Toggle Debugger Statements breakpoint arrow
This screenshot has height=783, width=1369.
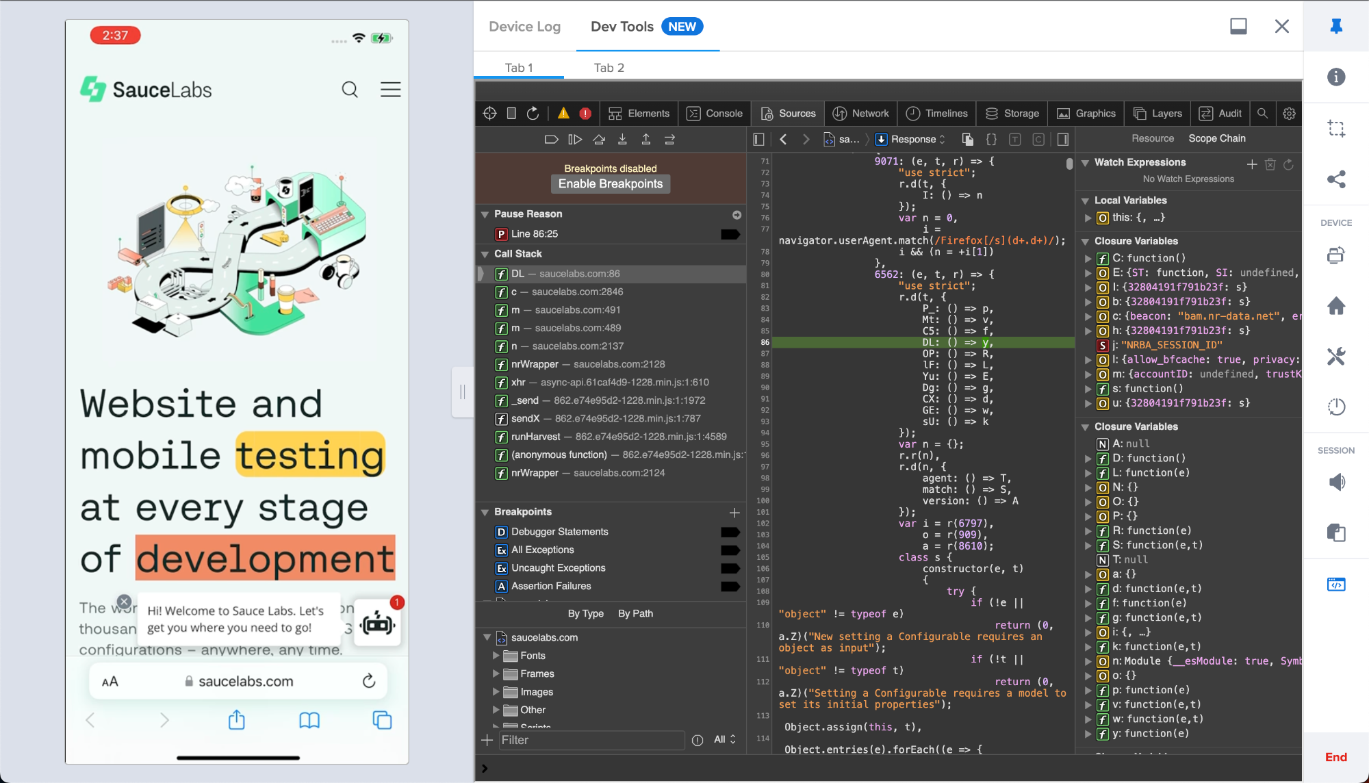click(730, 532)
